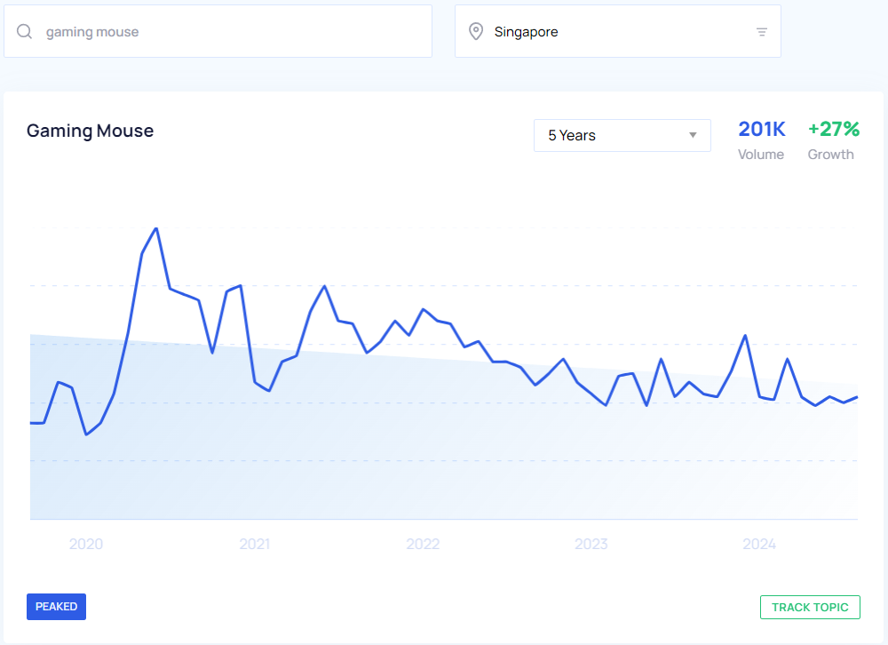888x645 pixels.
Task: Click the 2024 label on the x-axis
Action: coord(759,544)
